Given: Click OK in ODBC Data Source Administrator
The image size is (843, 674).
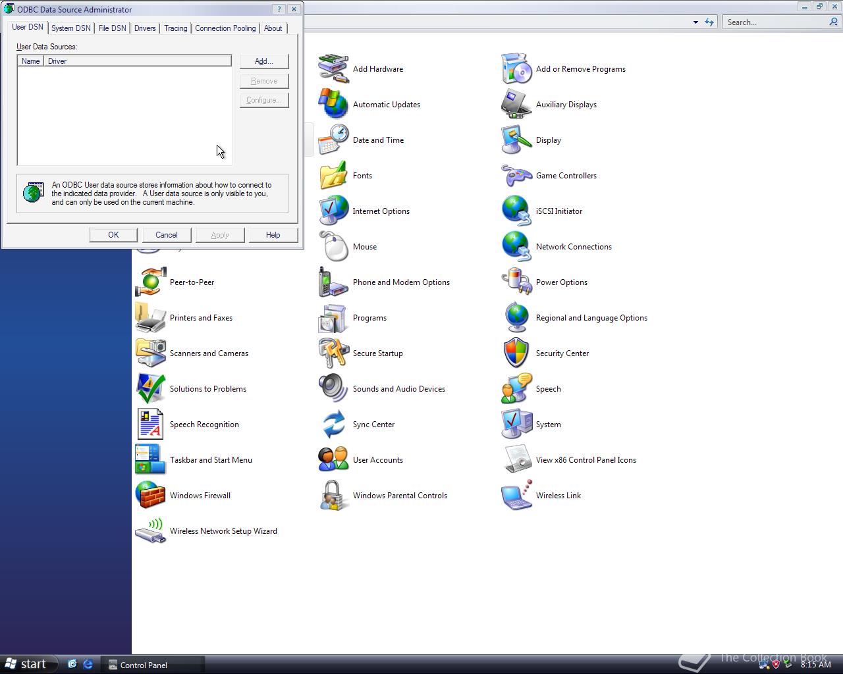Looking at the screenshot, I should coord(113,235).
